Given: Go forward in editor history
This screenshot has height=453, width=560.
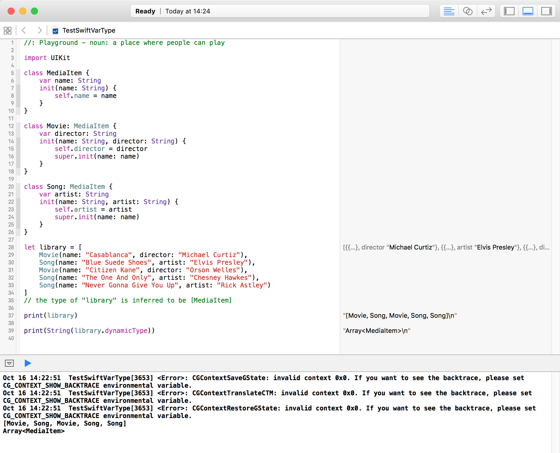Looking at the screenshot, I should coord(40,30).
